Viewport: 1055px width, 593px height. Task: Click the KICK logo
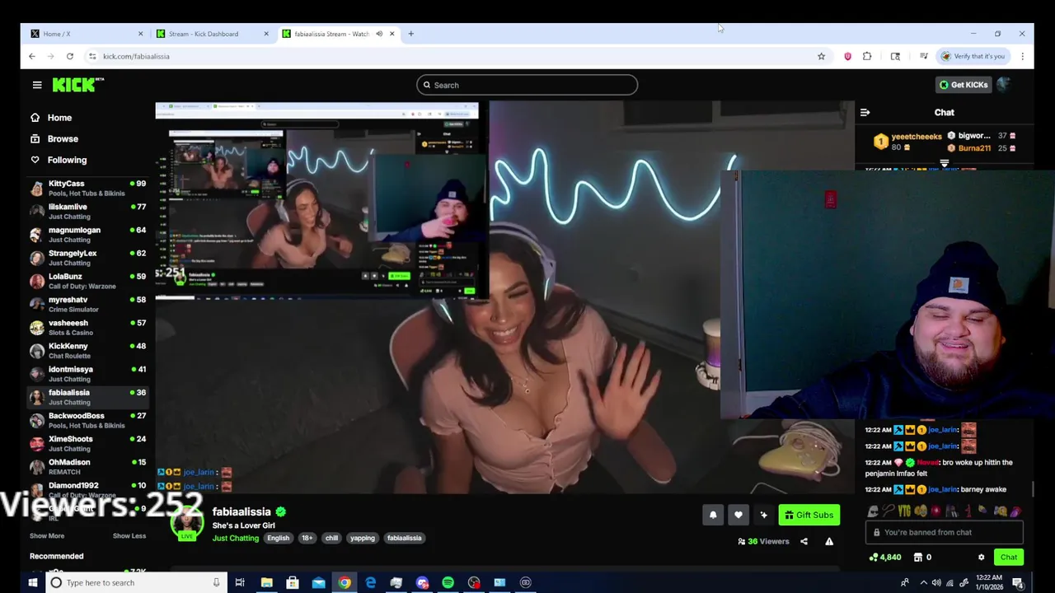(78, 85)
